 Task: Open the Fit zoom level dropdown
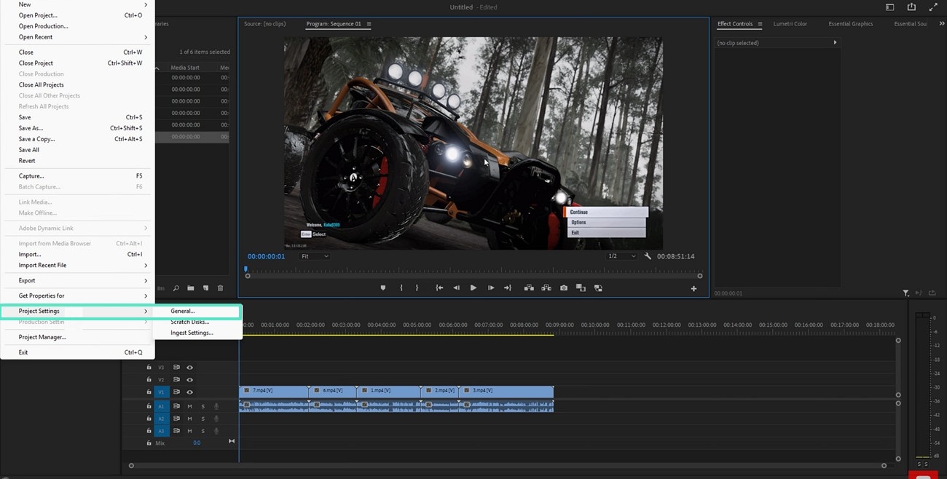pos(315,256)
